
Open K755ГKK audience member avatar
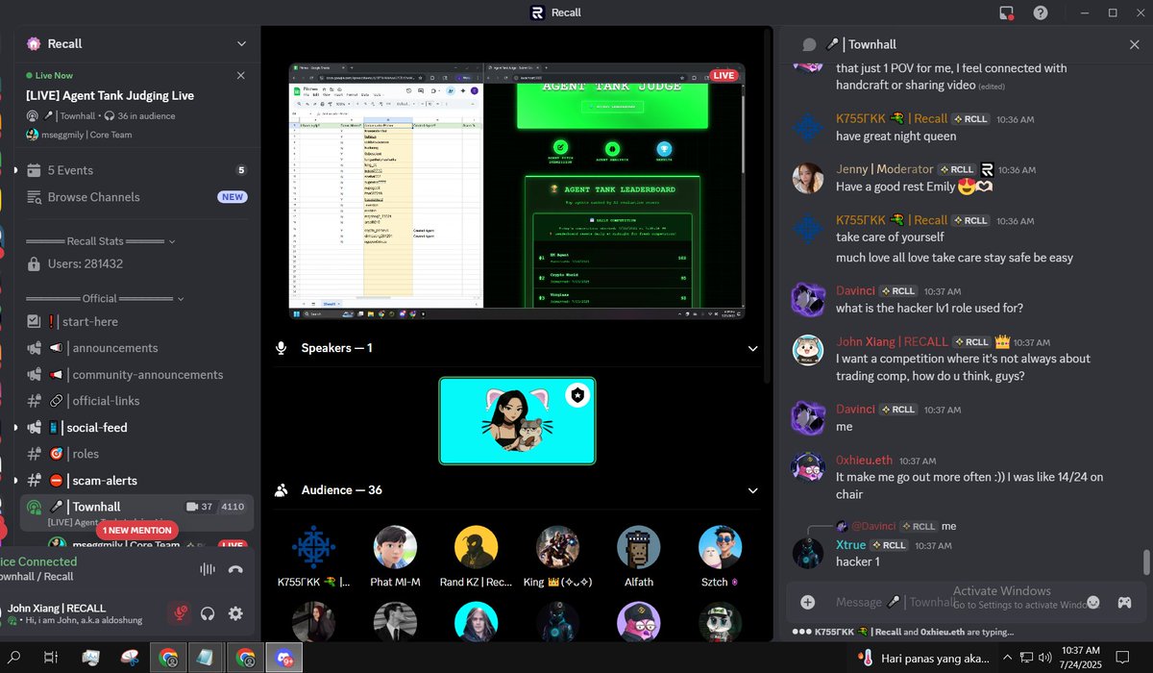click(313, 547)
